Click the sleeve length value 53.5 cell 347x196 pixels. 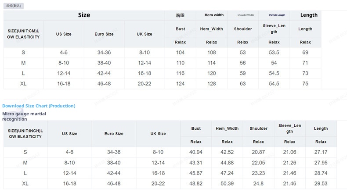coord(274,53)
